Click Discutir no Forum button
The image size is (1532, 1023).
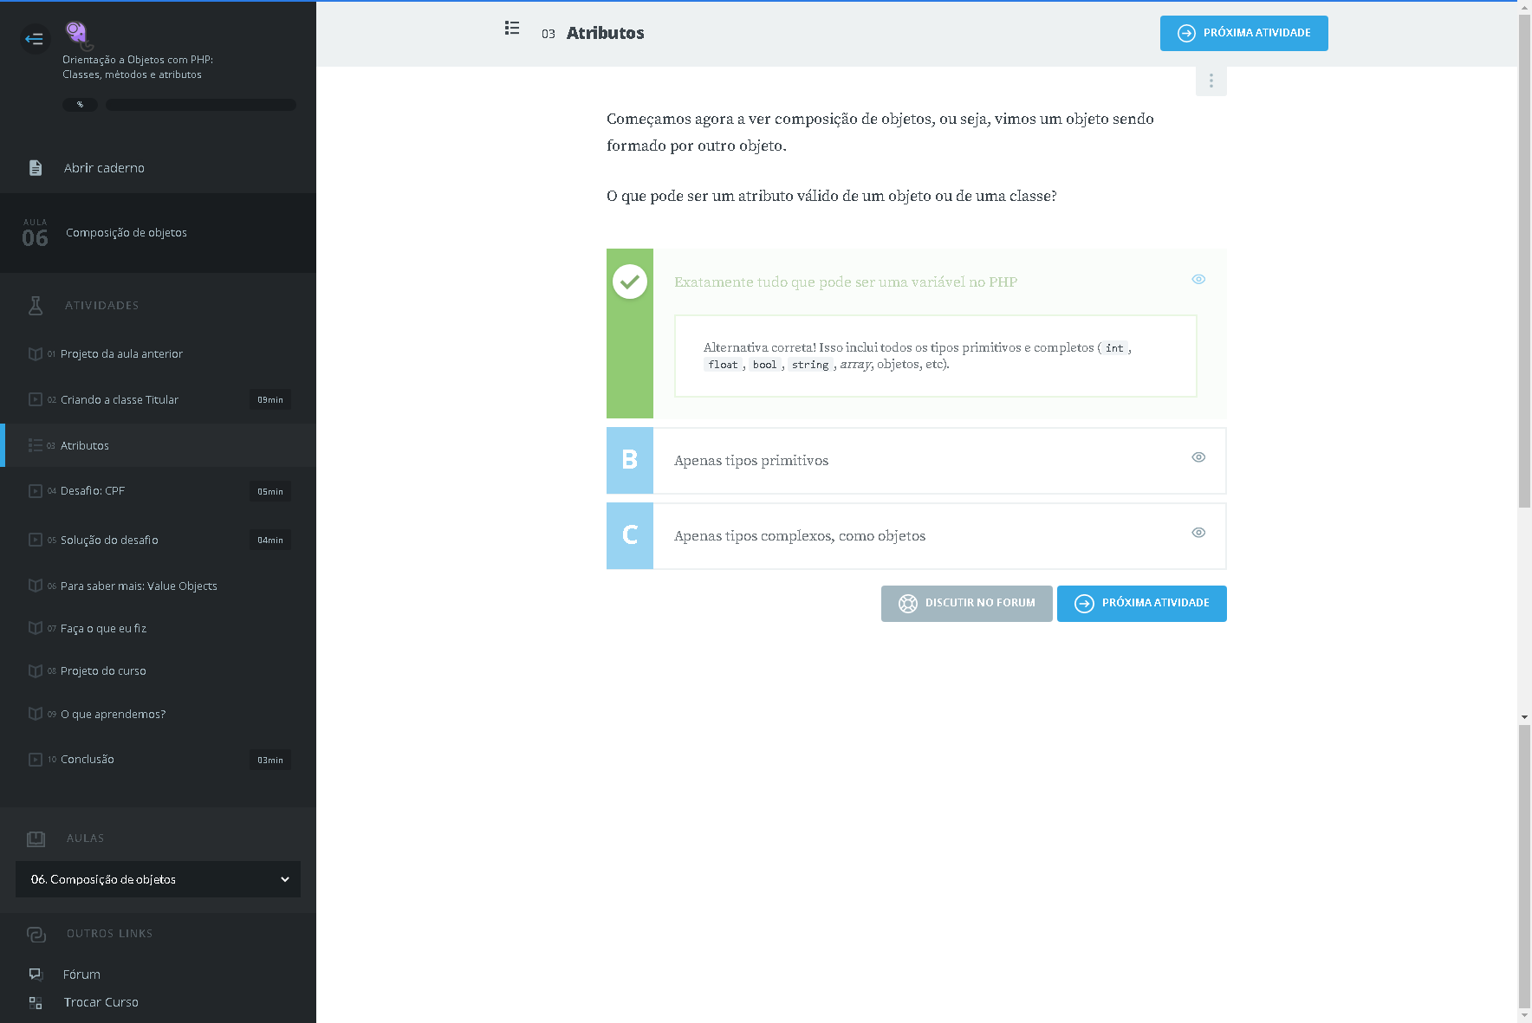(966, 604)
